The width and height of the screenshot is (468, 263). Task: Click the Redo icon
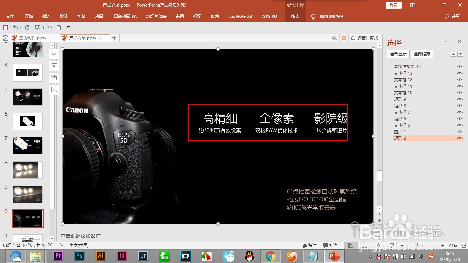click(27, 28)
